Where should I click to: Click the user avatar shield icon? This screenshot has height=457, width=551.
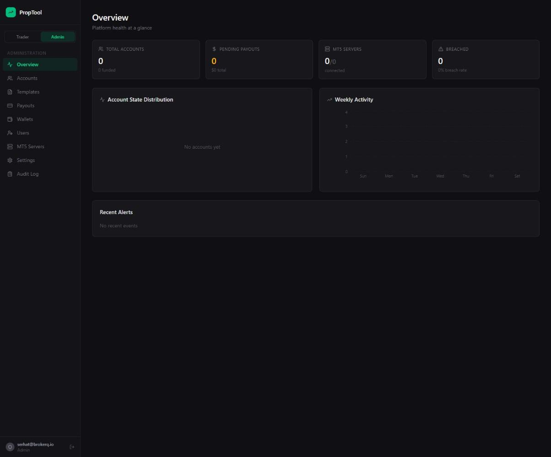click(x=10, y=447)
